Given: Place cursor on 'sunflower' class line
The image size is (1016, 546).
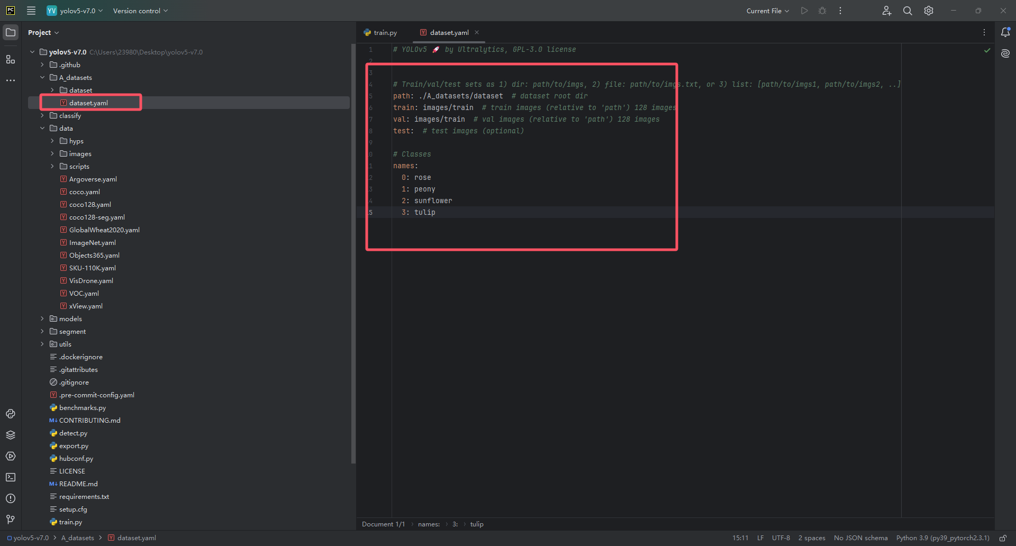Looking at the screenshot, I should (x=433, y=201).
